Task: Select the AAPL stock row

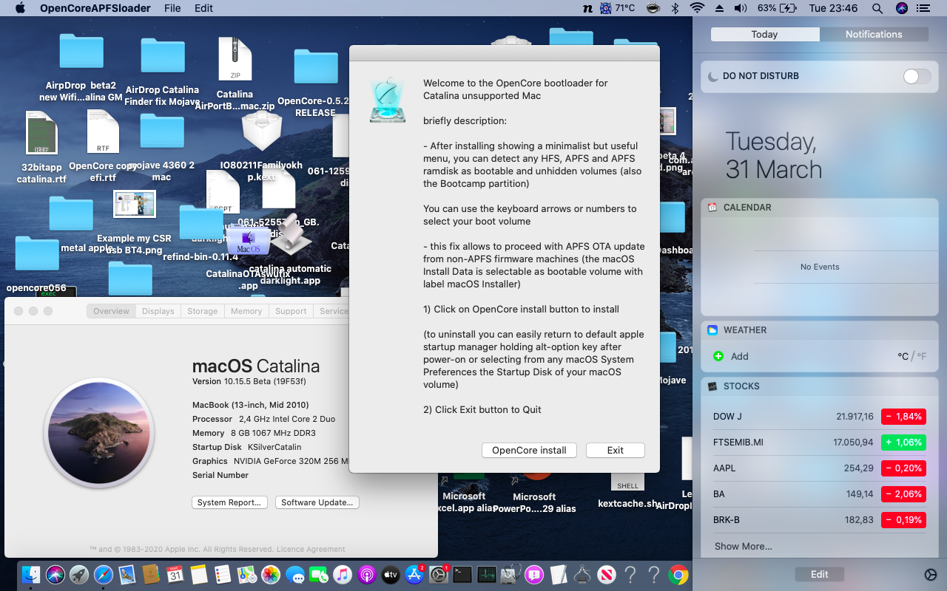Action: pyautogui.click(x=819, y=468)
